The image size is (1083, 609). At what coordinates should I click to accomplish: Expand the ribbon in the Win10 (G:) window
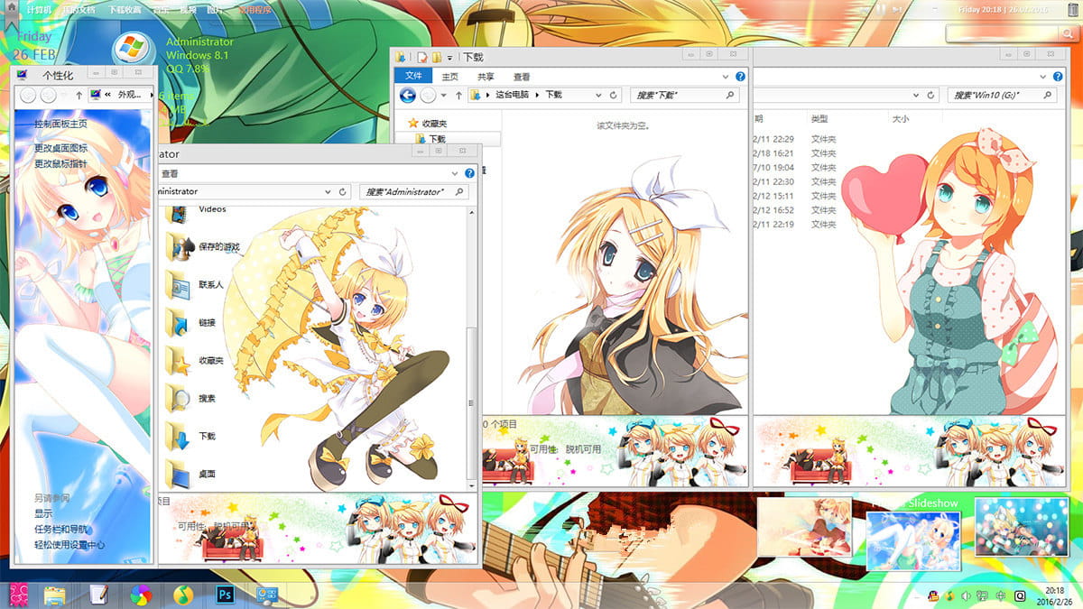pyautogui.click(x=1044, y=78)
